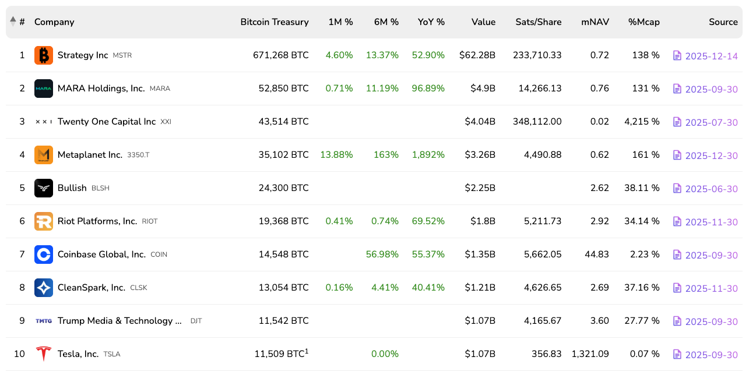Screen dimensions: 749x371
Task: Sort by YoY % column header
Action: pyautogui.click(x=431, y=22)
